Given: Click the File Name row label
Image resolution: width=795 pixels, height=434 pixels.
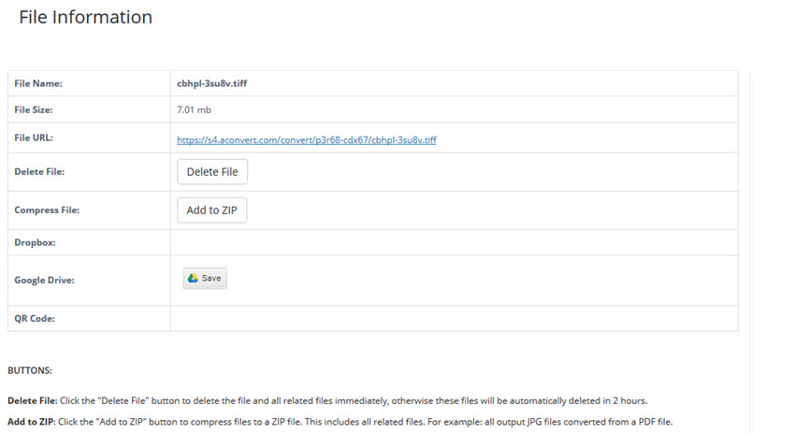Looking at the screenshot, I should pyautogui.click(x=37, y=83).
